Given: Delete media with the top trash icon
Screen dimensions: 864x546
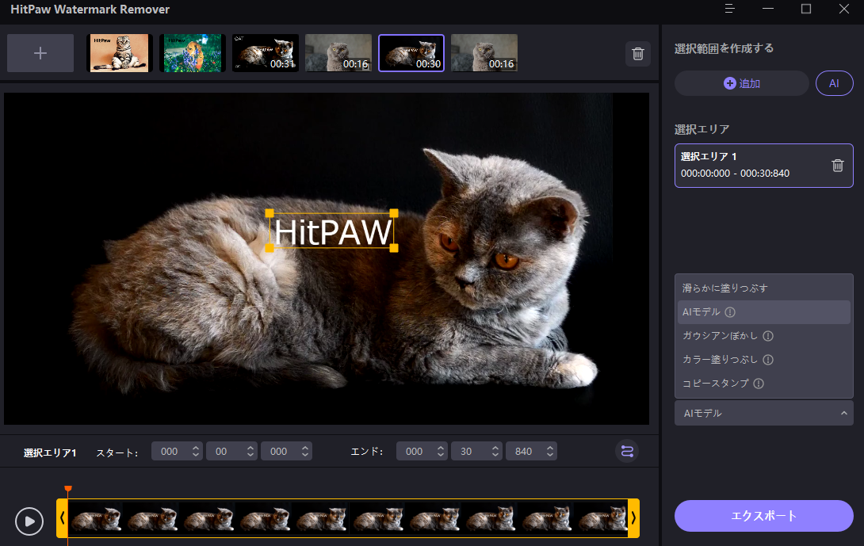Looking at the screenshot, I should (638, 53).
